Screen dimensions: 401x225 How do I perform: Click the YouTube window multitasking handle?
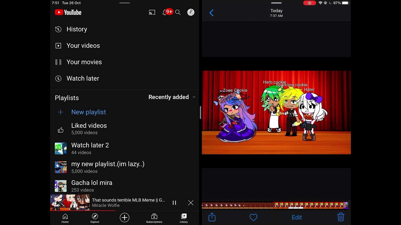pyautogui.click(x=124, y=3)
